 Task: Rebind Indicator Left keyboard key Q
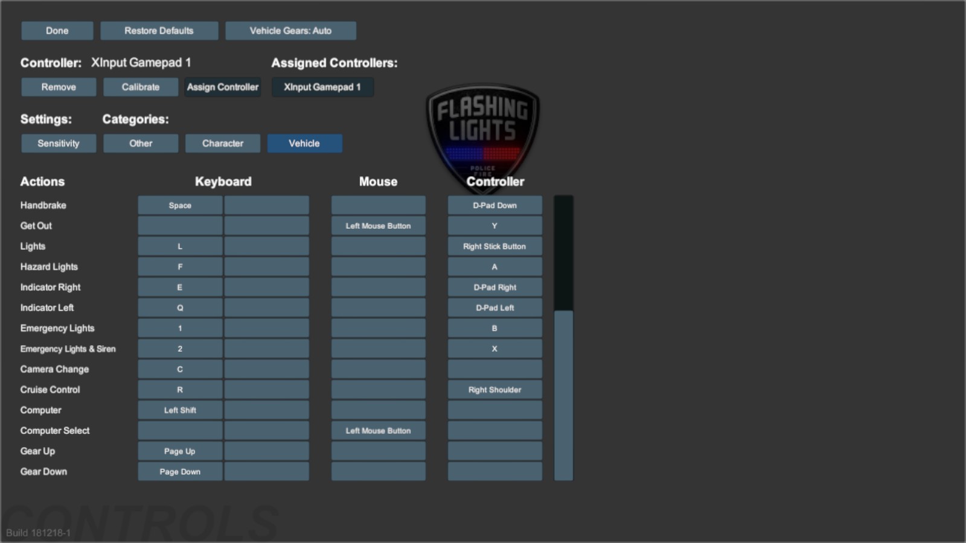pyautogui.click(x=180, y=308)
